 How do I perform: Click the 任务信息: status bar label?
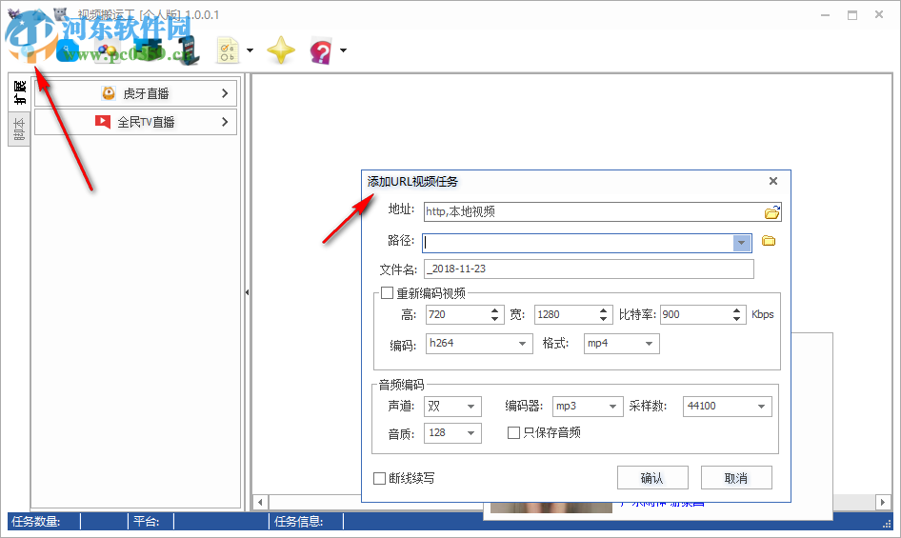click(x=299, y=521)
